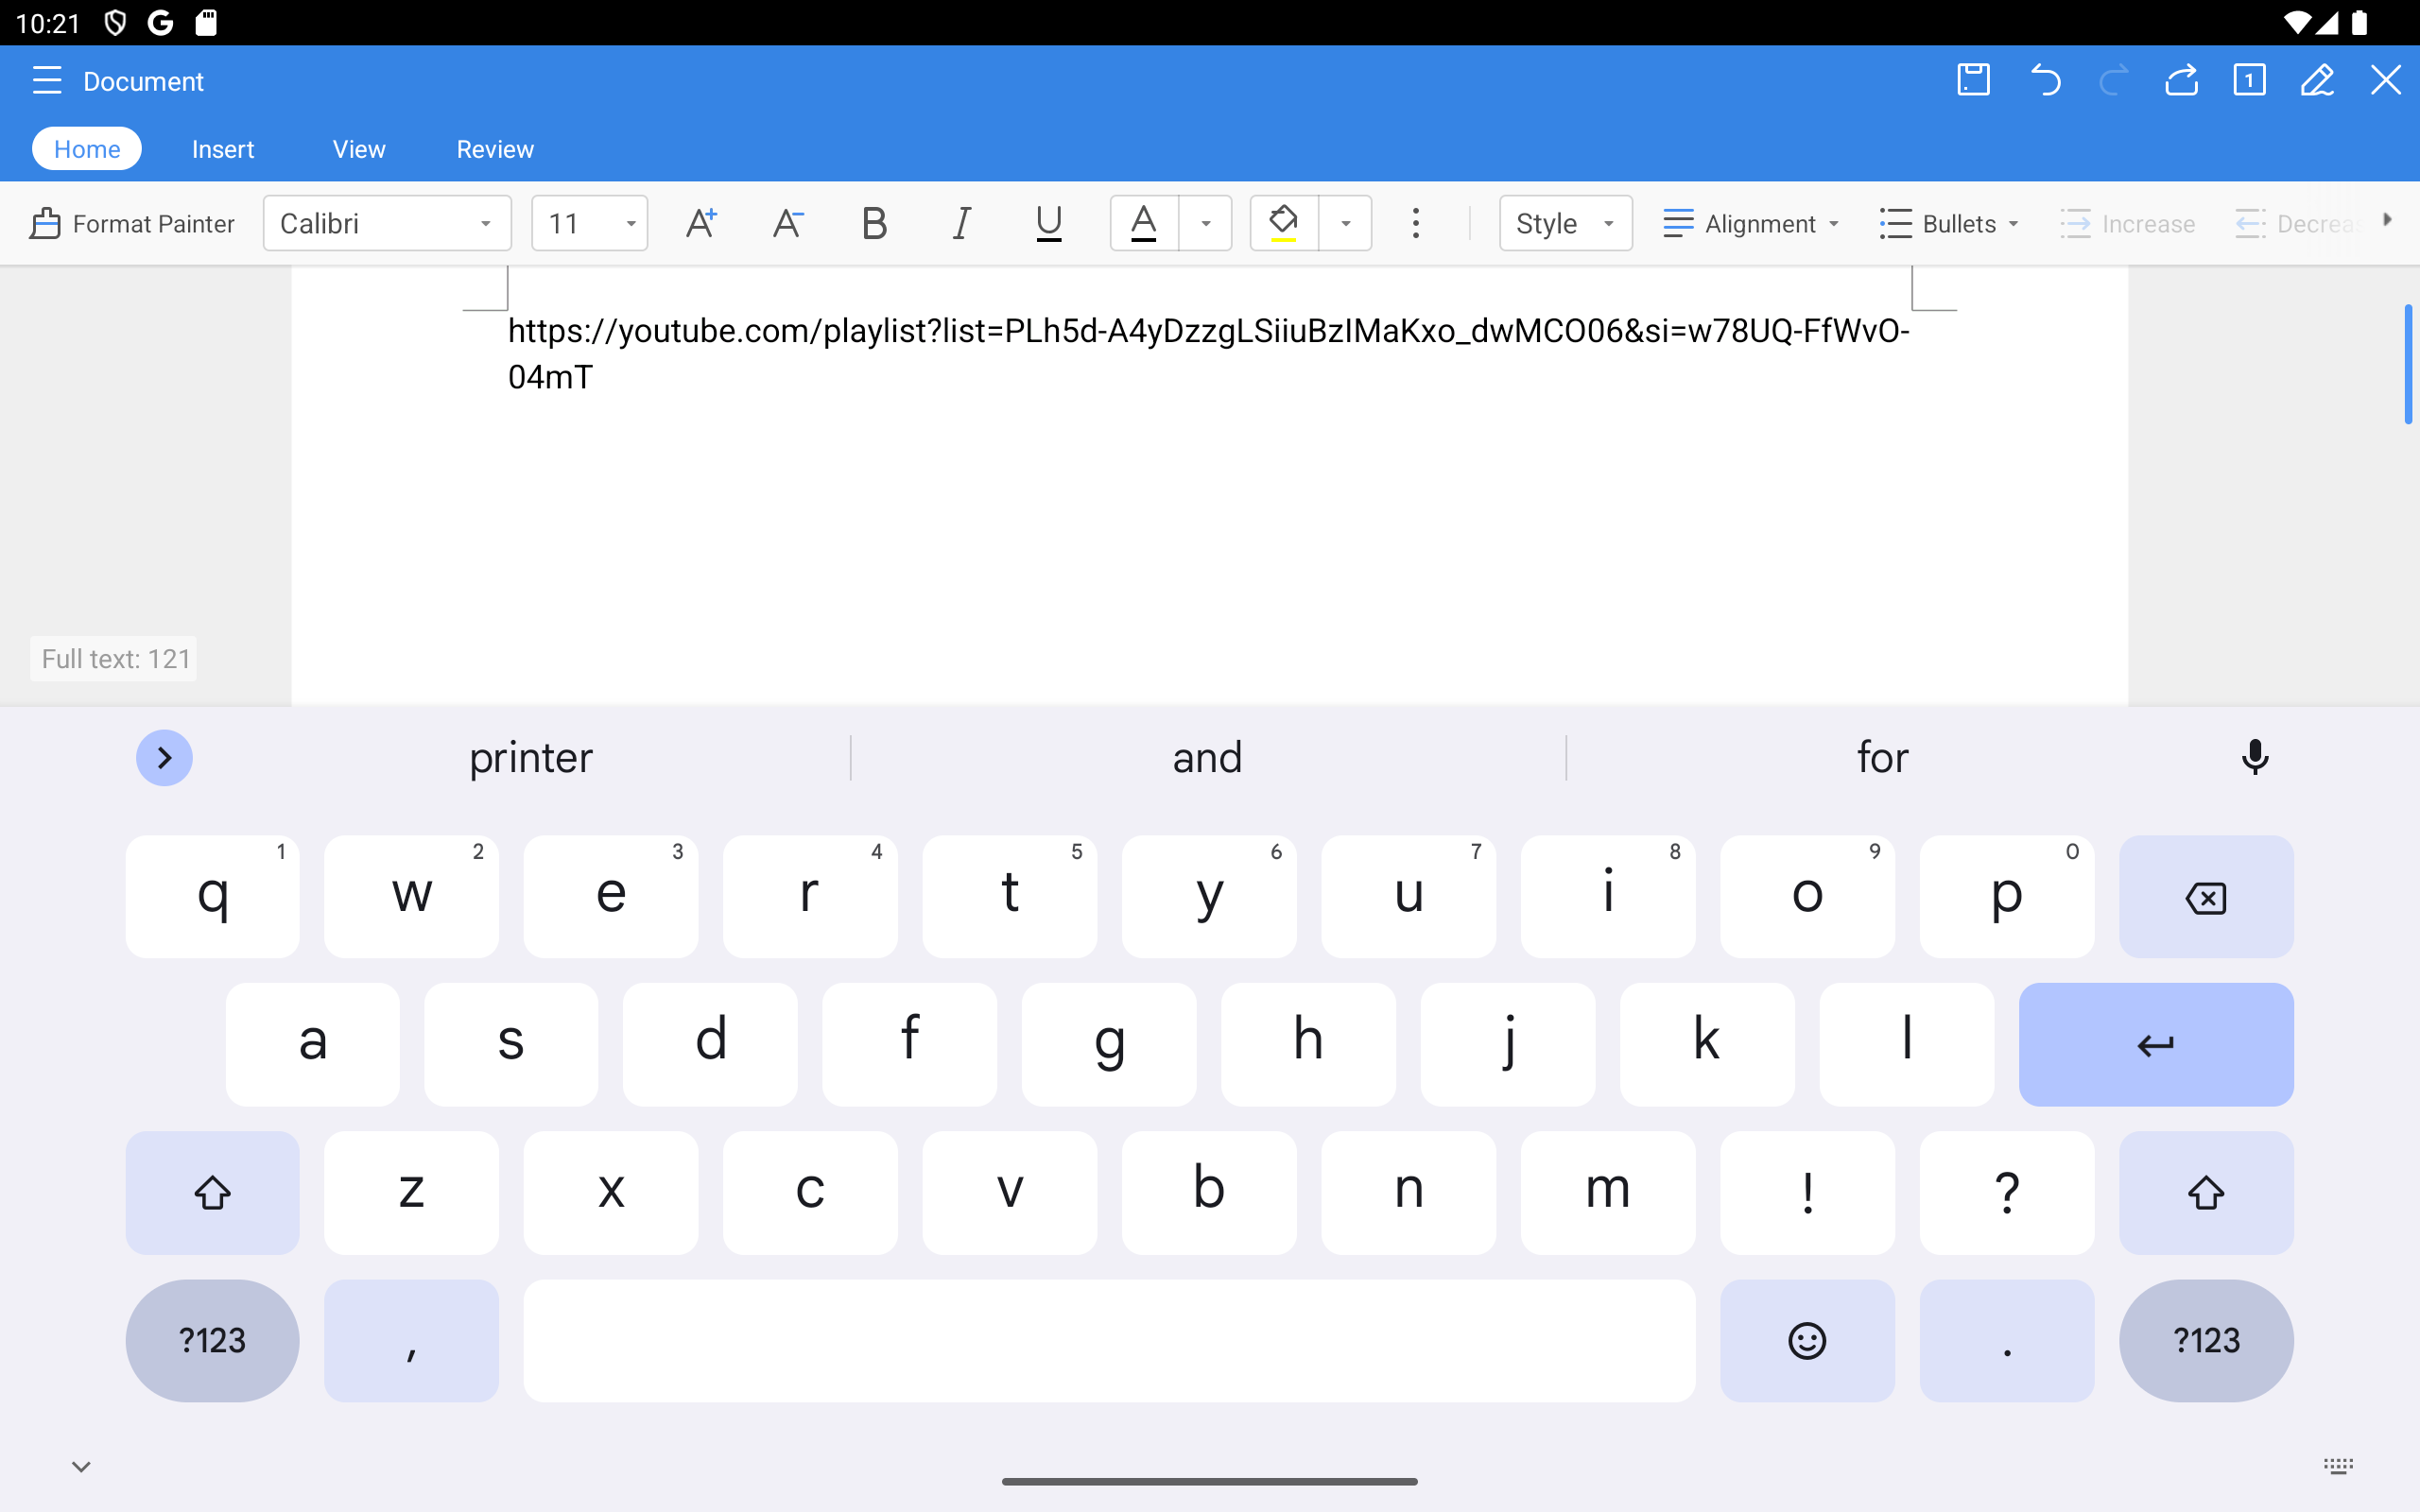Undo the last action

click(x=2045, y=80)
